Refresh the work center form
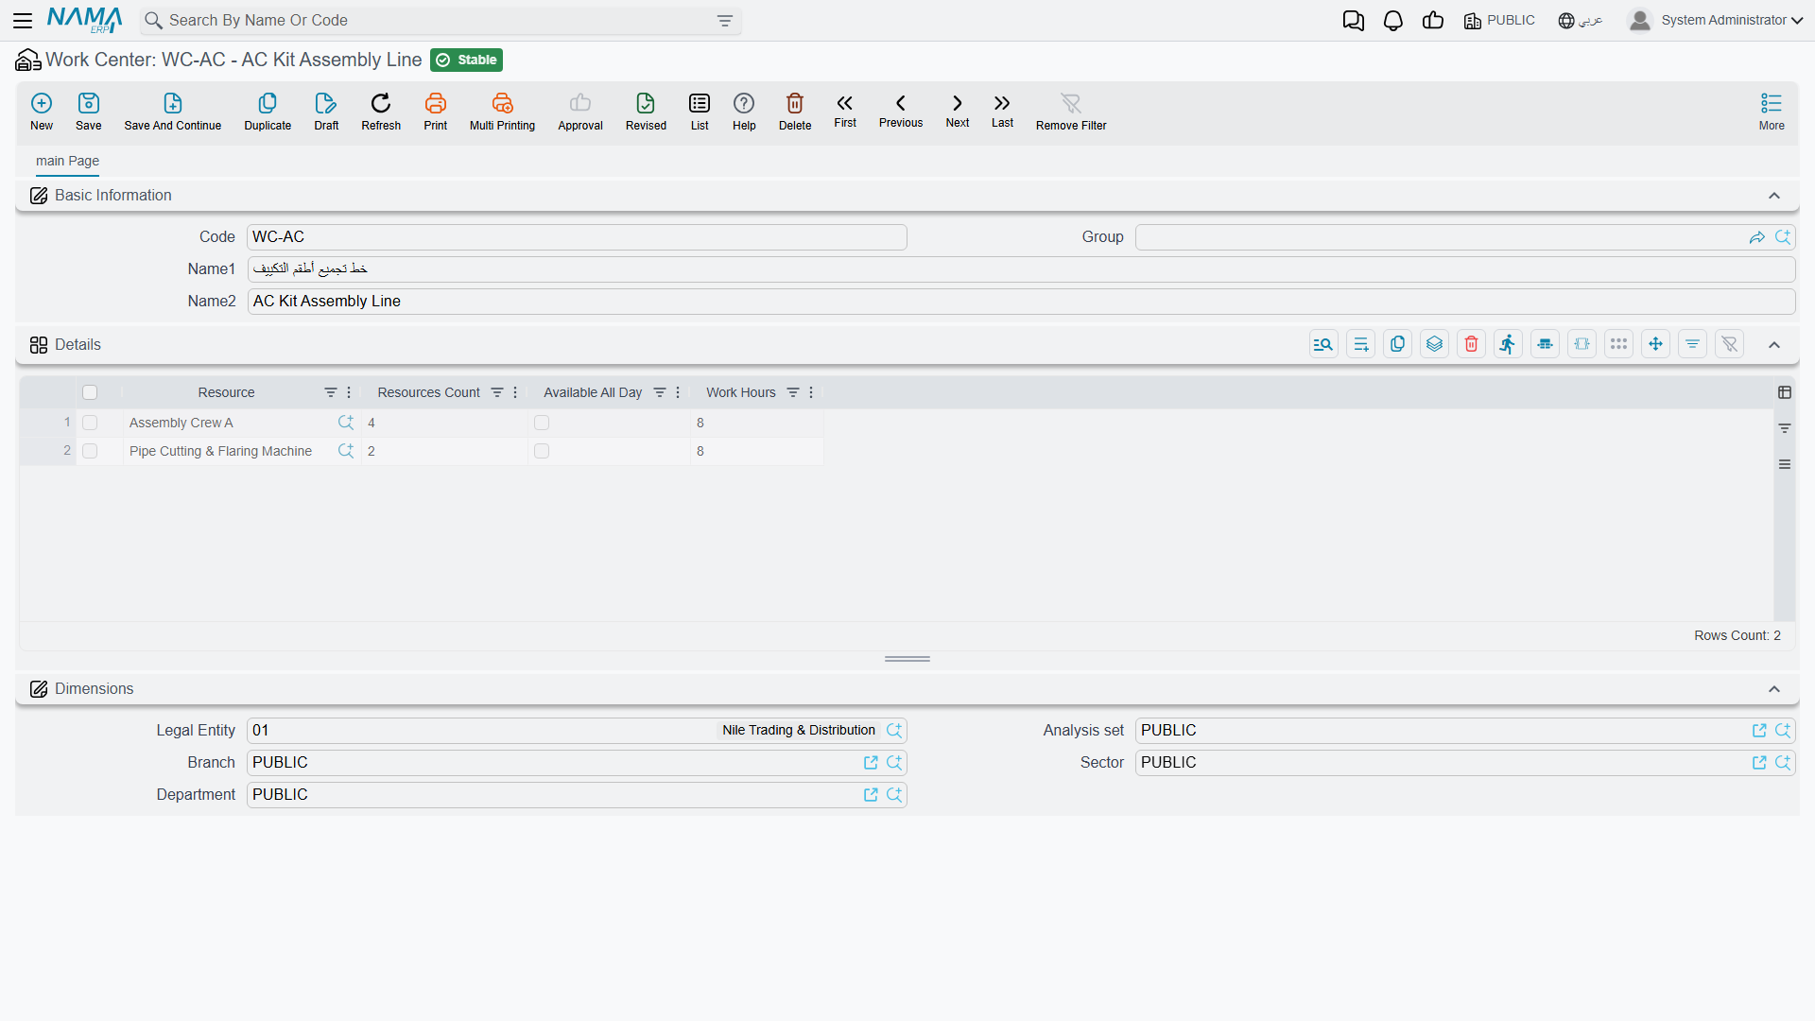 coord(381,111)
